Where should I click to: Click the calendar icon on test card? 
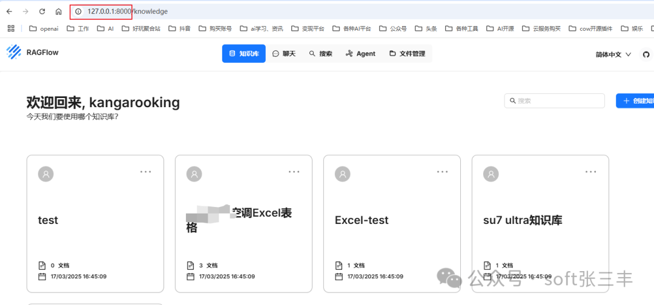(42, 276)
